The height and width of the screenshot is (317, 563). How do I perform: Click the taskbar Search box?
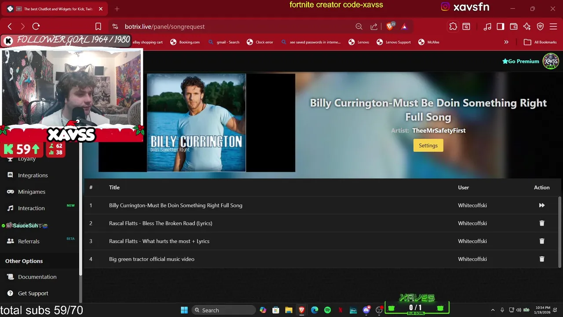pos(223,310)
